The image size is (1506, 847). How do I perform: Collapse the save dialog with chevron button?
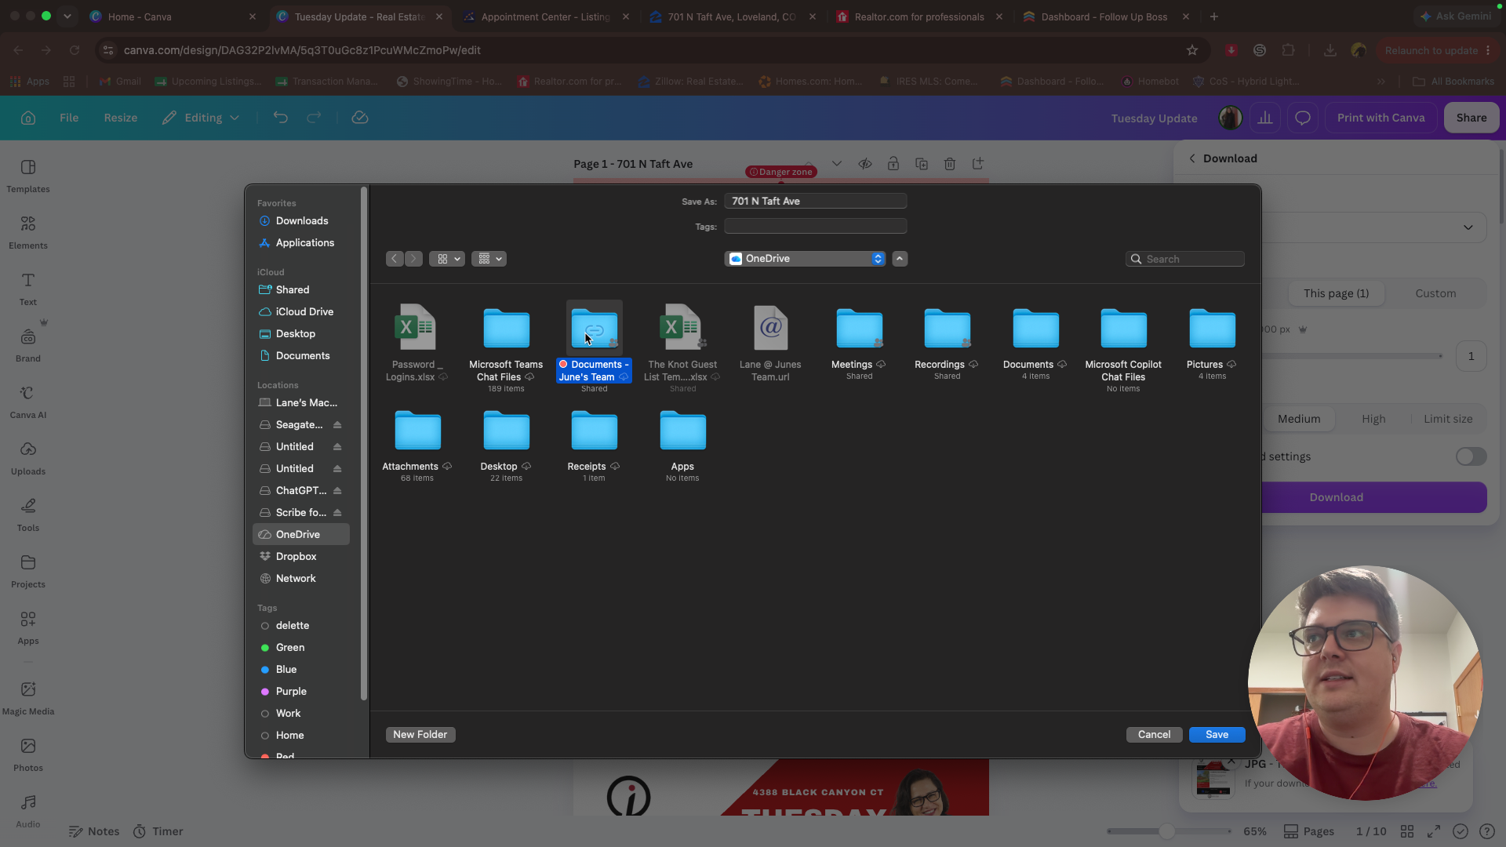[900, 259]
